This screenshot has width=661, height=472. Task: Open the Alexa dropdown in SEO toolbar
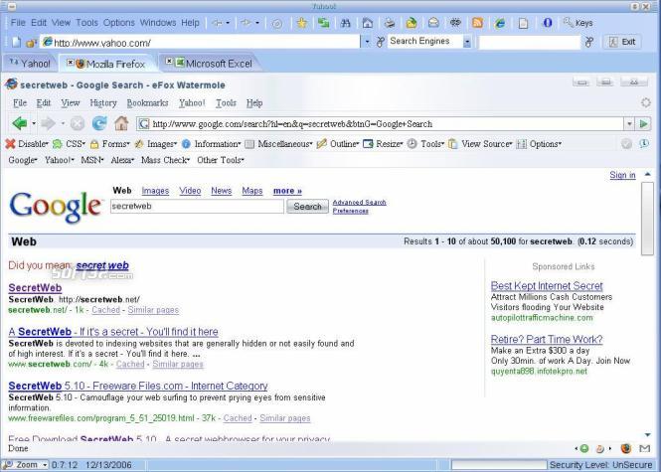tap(122, 160)
